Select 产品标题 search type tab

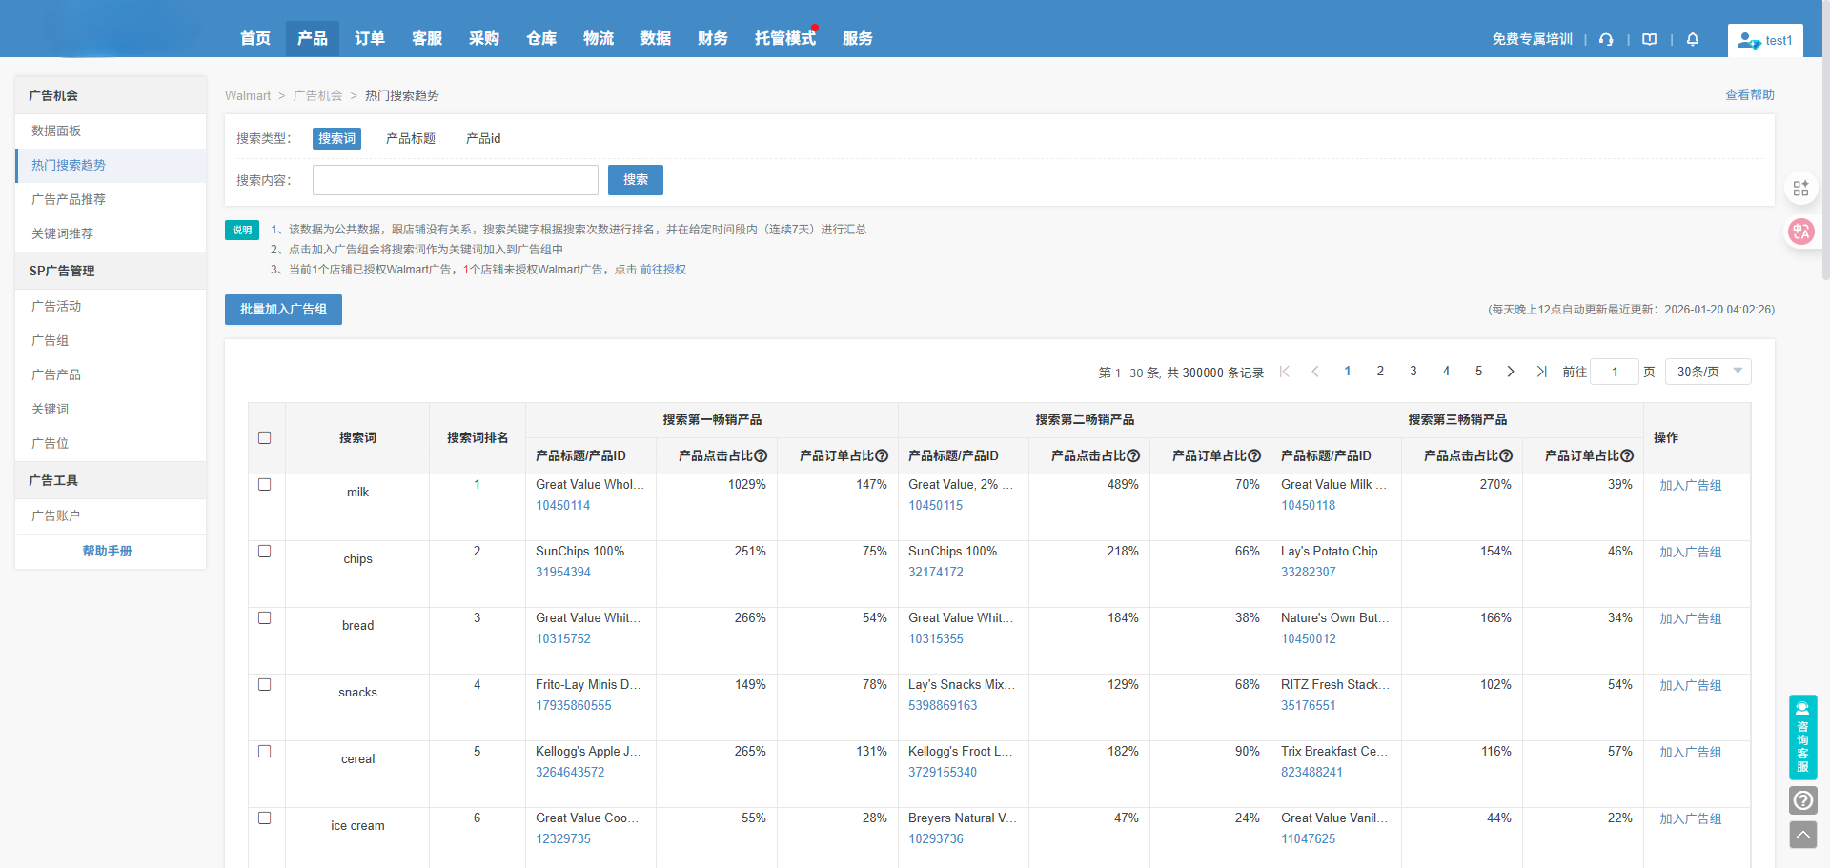pos(410,138)
